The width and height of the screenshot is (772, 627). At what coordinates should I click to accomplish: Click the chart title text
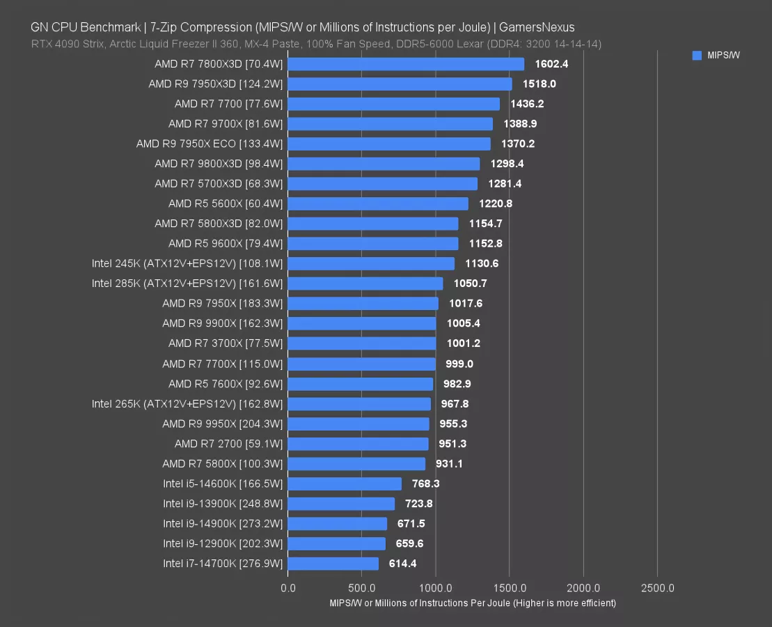[x=303, y=27]
